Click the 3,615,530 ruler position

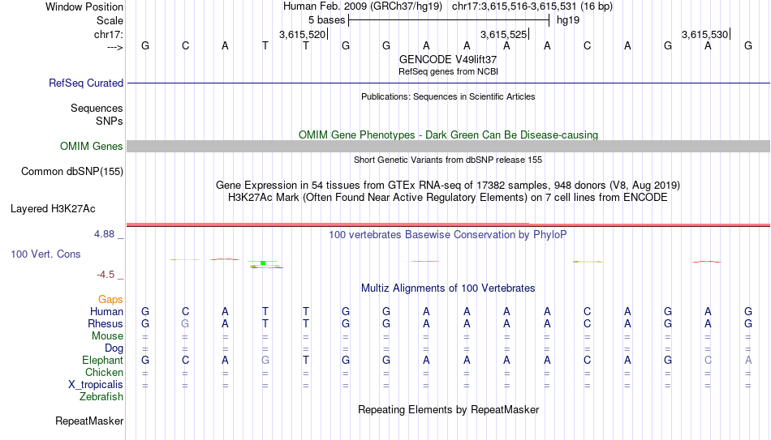click(704, 34)
